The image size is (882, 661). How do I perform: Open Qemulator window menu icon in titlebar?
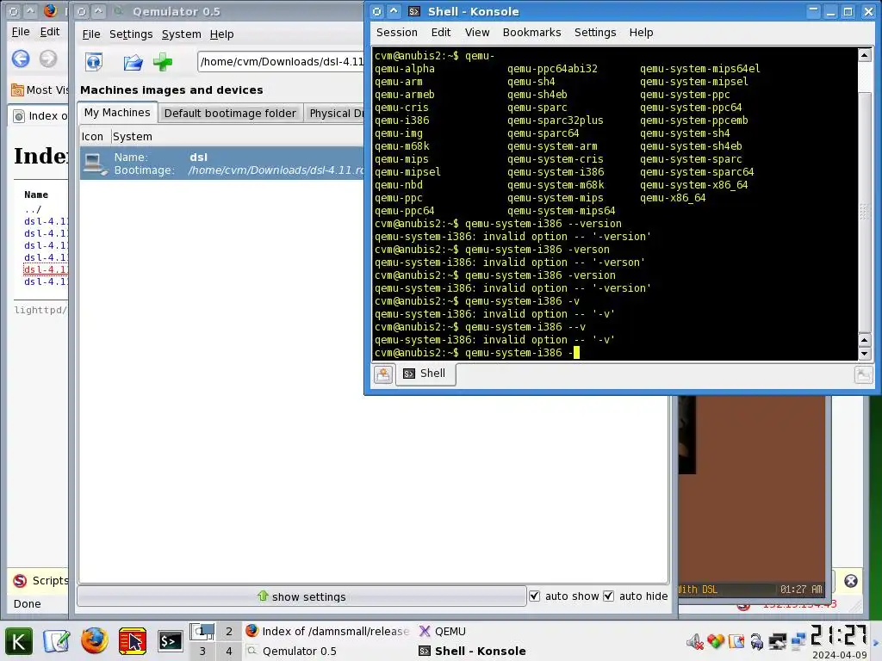[82, 11]
